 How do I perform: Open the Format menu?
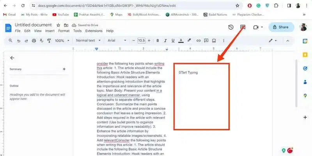(64, 31)
